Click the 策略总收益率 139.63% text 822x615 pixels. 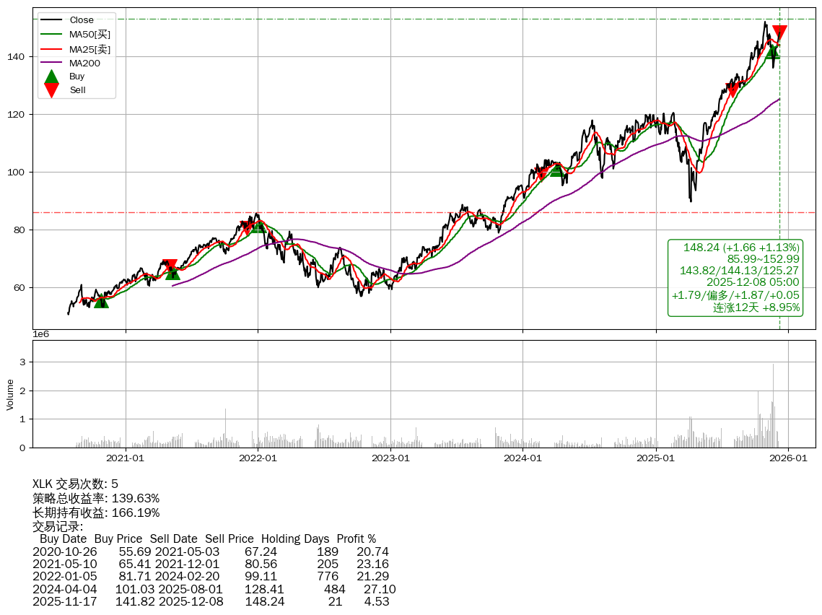(x=96, y=498)
